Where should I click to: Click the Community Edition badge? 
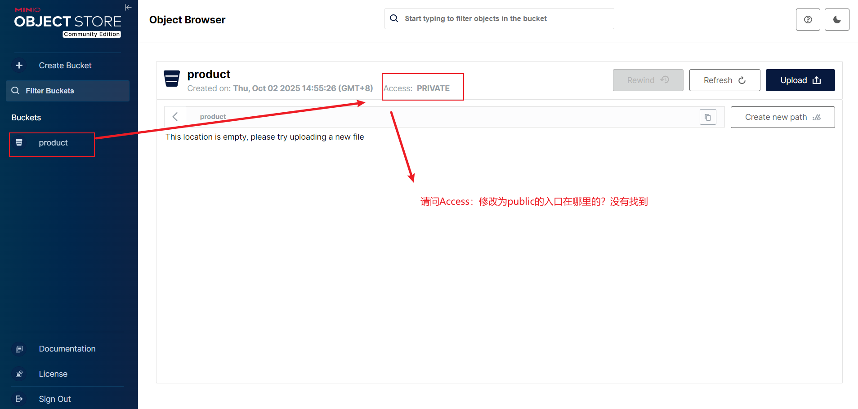[92, 34]
